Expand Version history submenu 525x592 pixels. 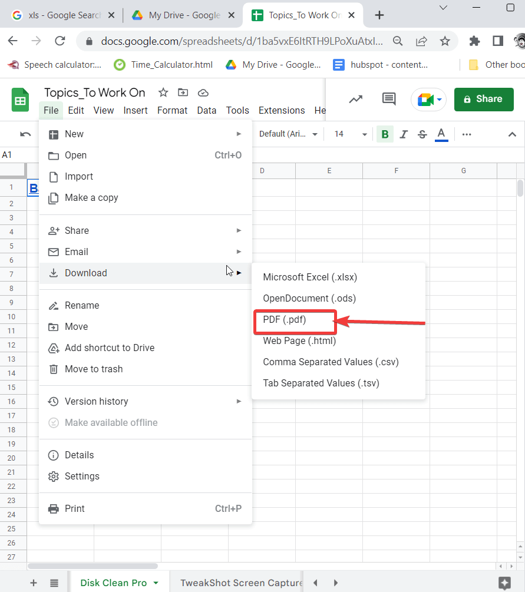coord(146,401)
